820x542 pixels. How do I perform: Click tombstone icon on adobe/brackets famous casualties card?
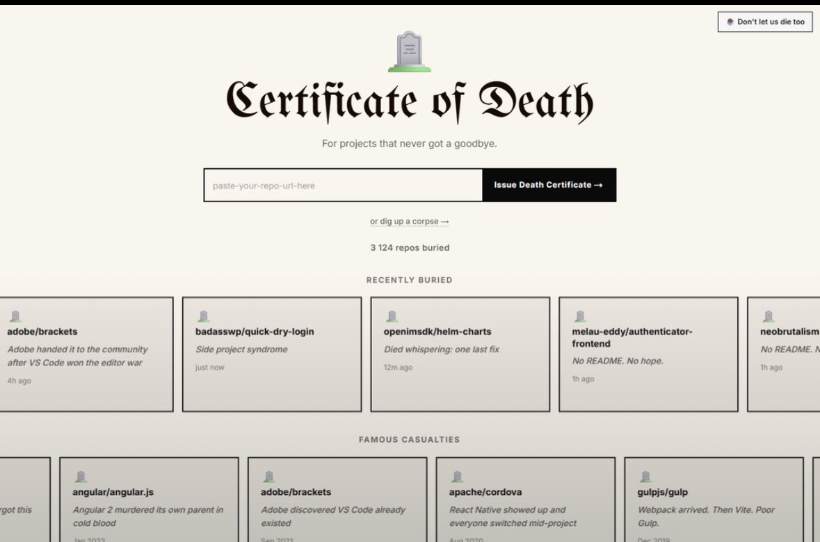(269, 477)
